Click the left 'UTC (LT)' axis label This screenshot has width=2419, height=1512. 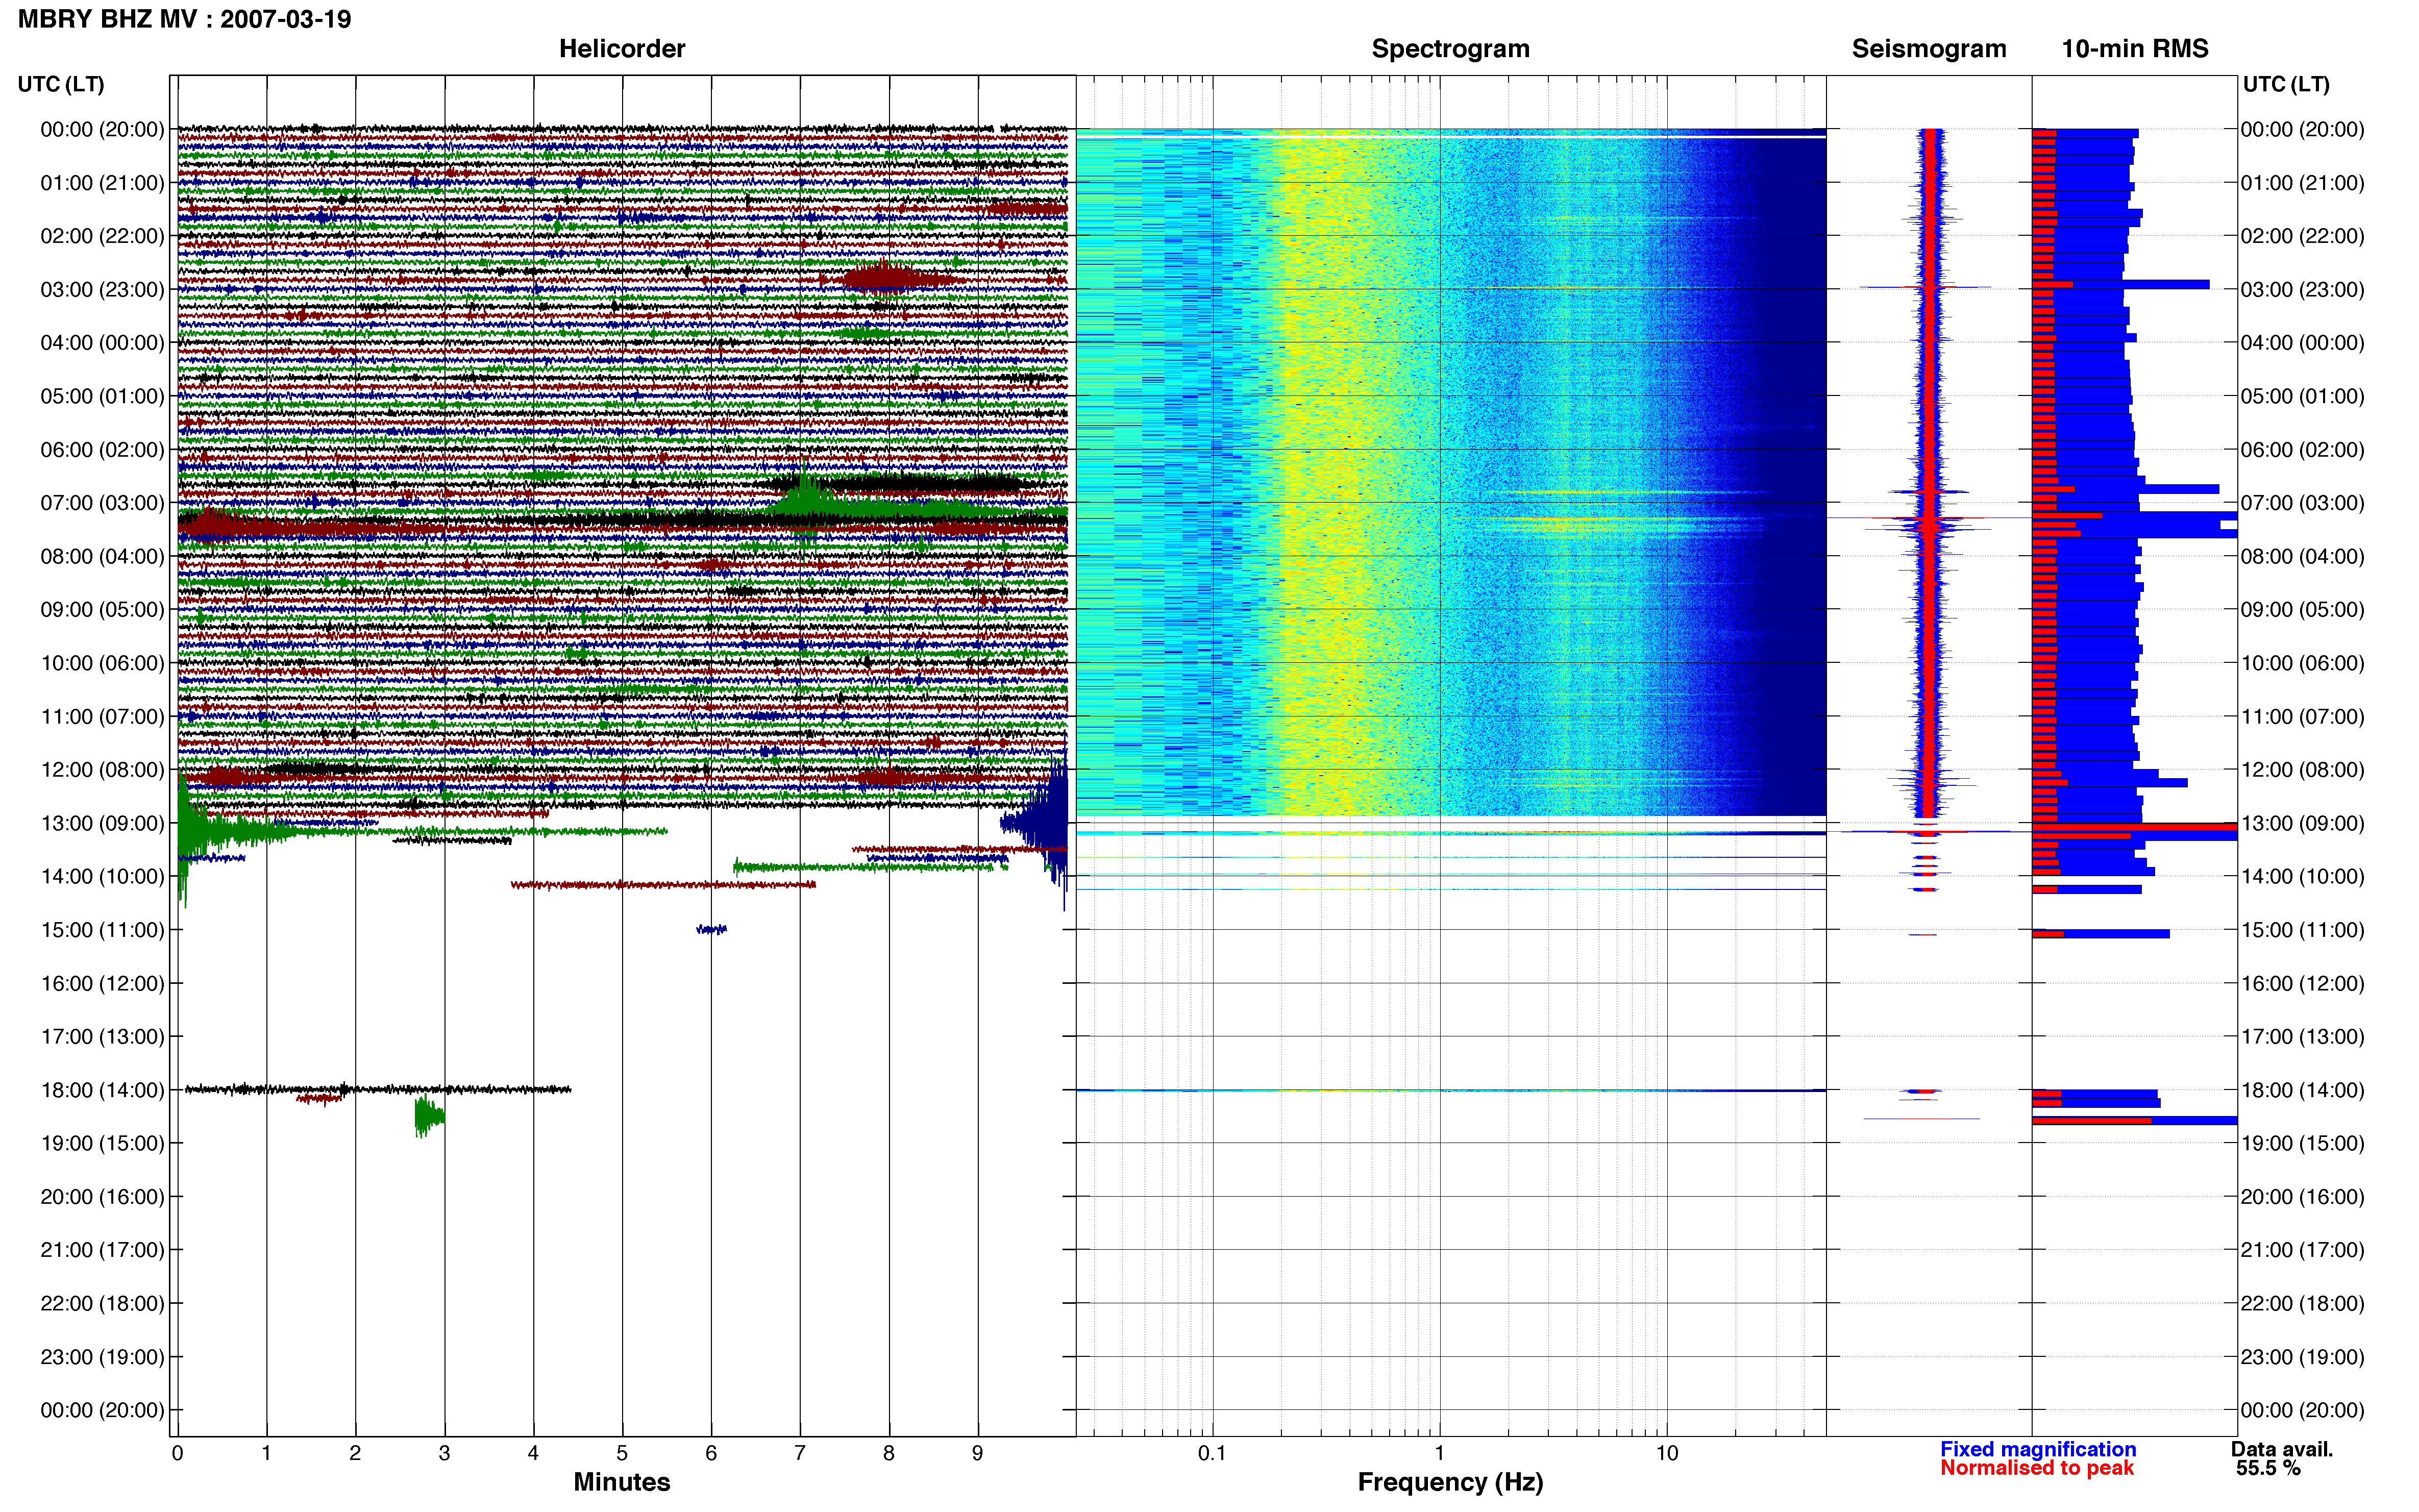coord(61,84)
